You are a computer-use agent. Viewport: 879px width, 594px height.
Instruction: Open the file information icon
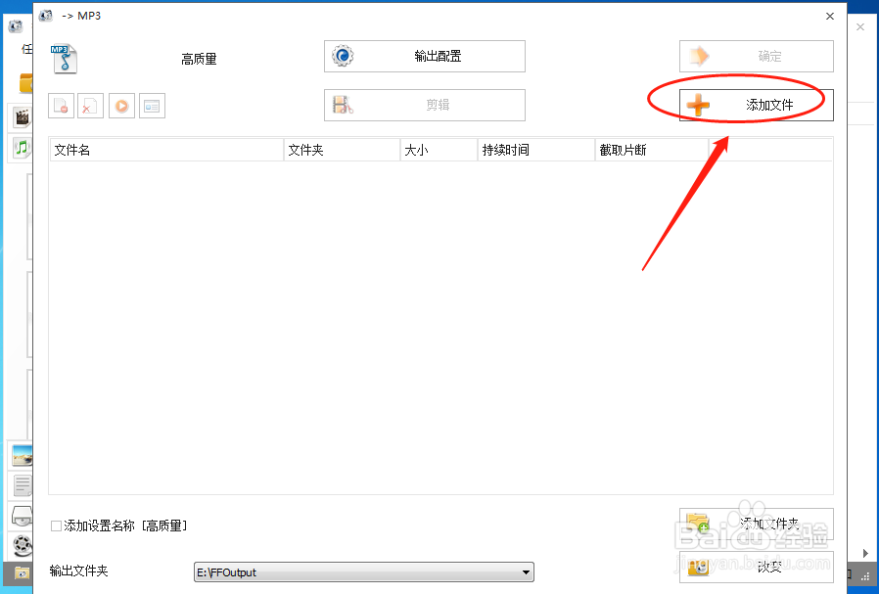click(152, 105)
